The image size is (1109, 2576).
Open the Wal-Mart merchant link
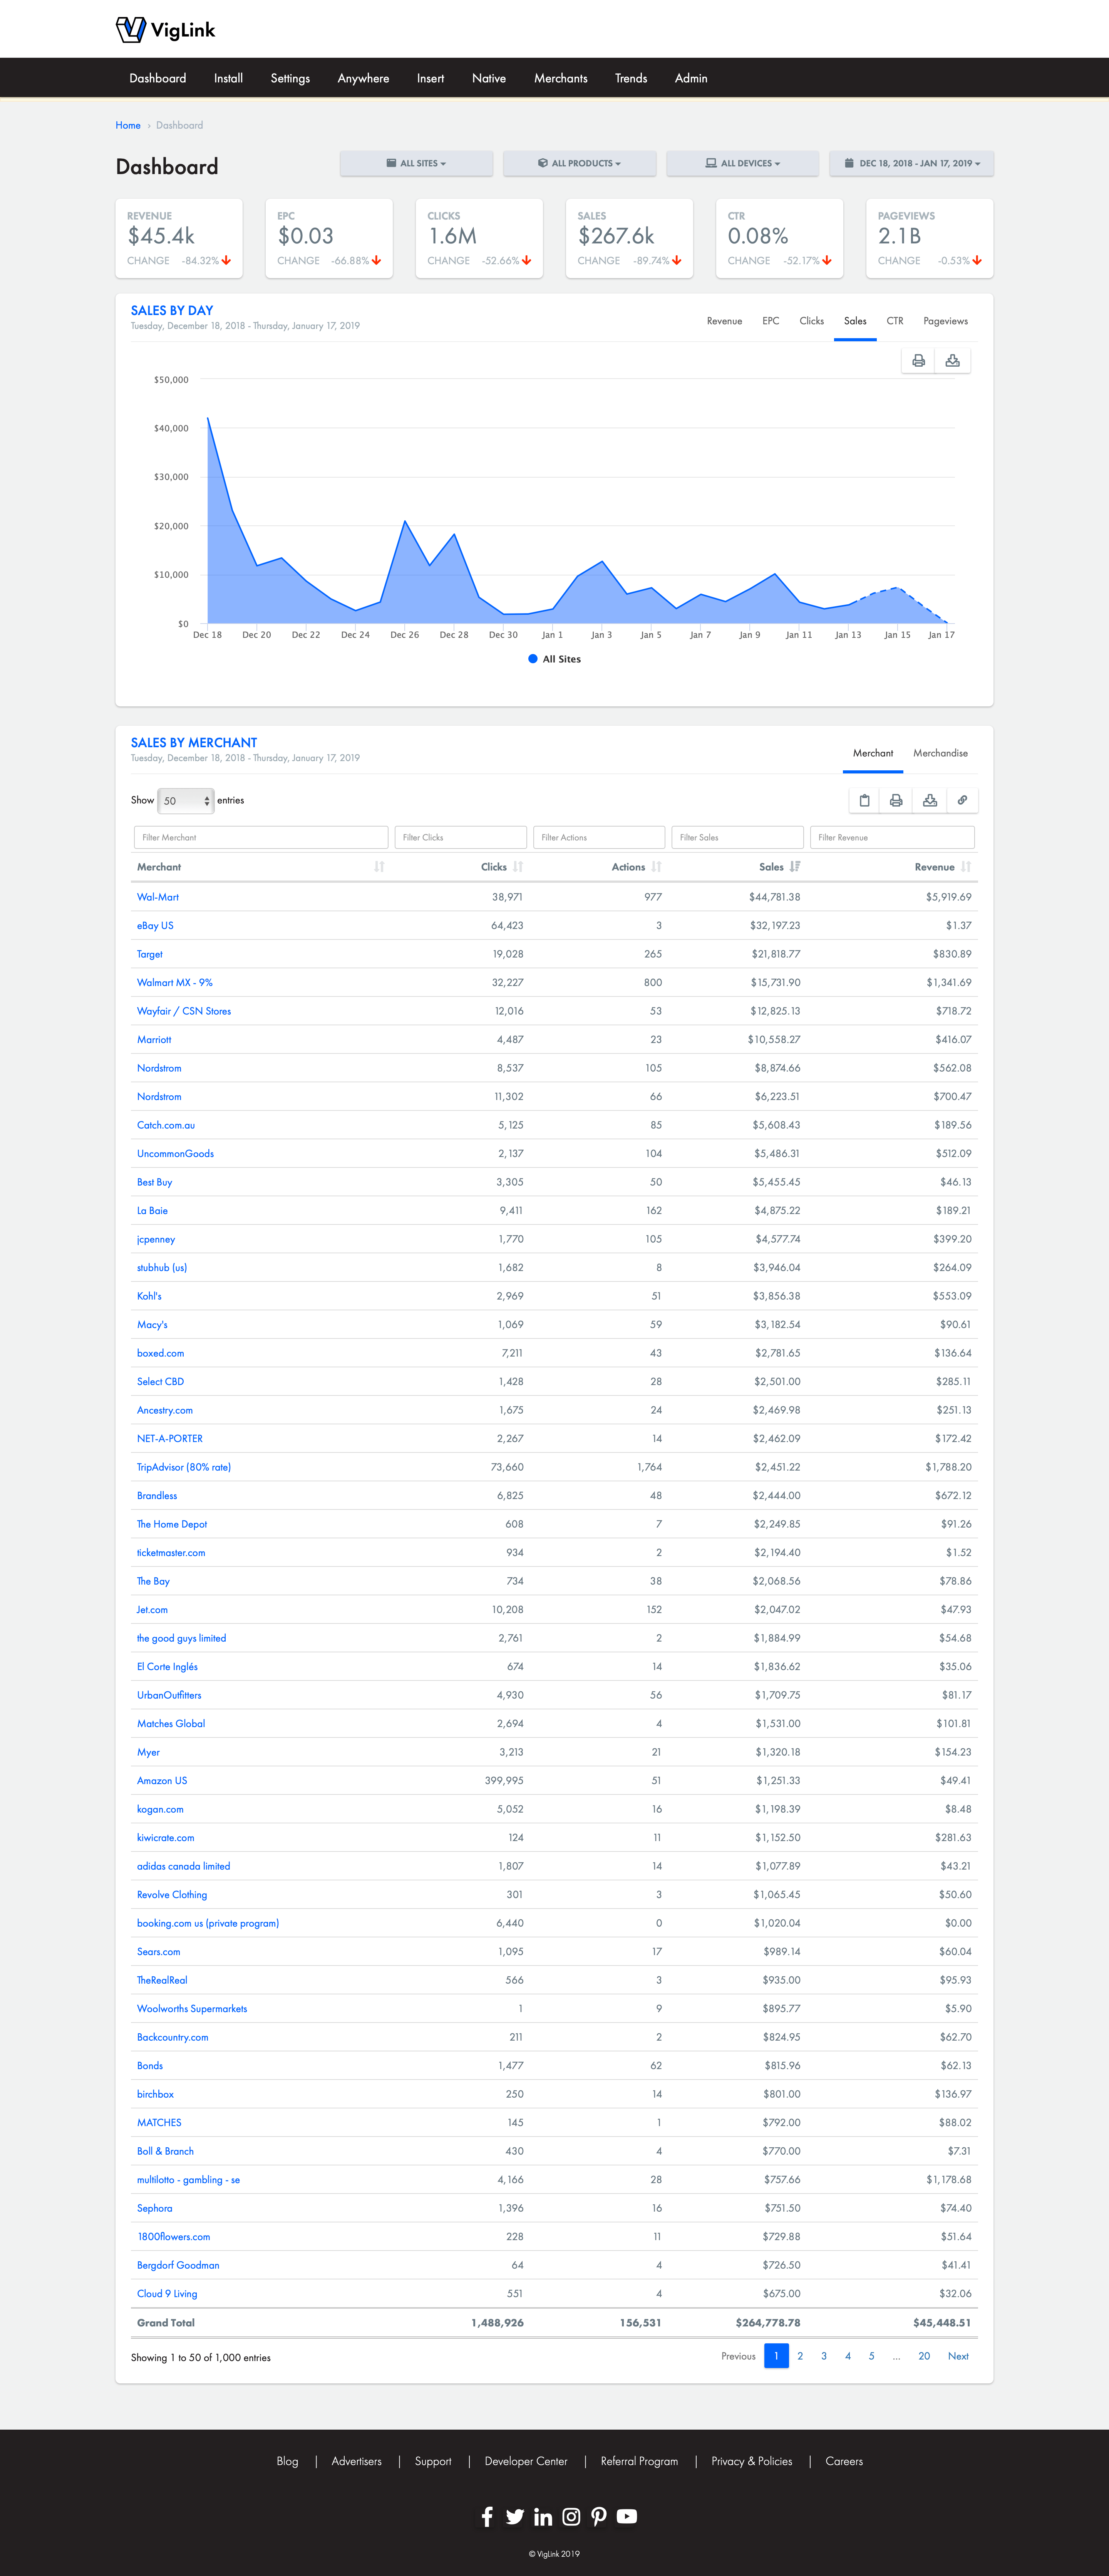click(158, 897)
